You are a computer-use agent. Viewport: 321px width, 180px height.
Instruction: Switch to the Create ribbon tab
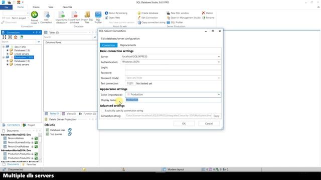tap(36, 7)
